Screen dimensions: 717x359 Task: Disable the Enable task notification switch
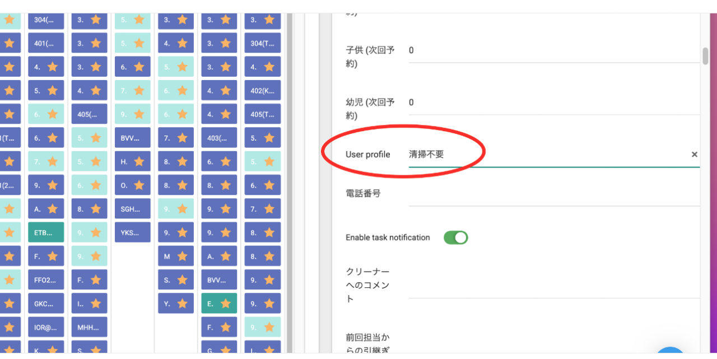[455, 237]
